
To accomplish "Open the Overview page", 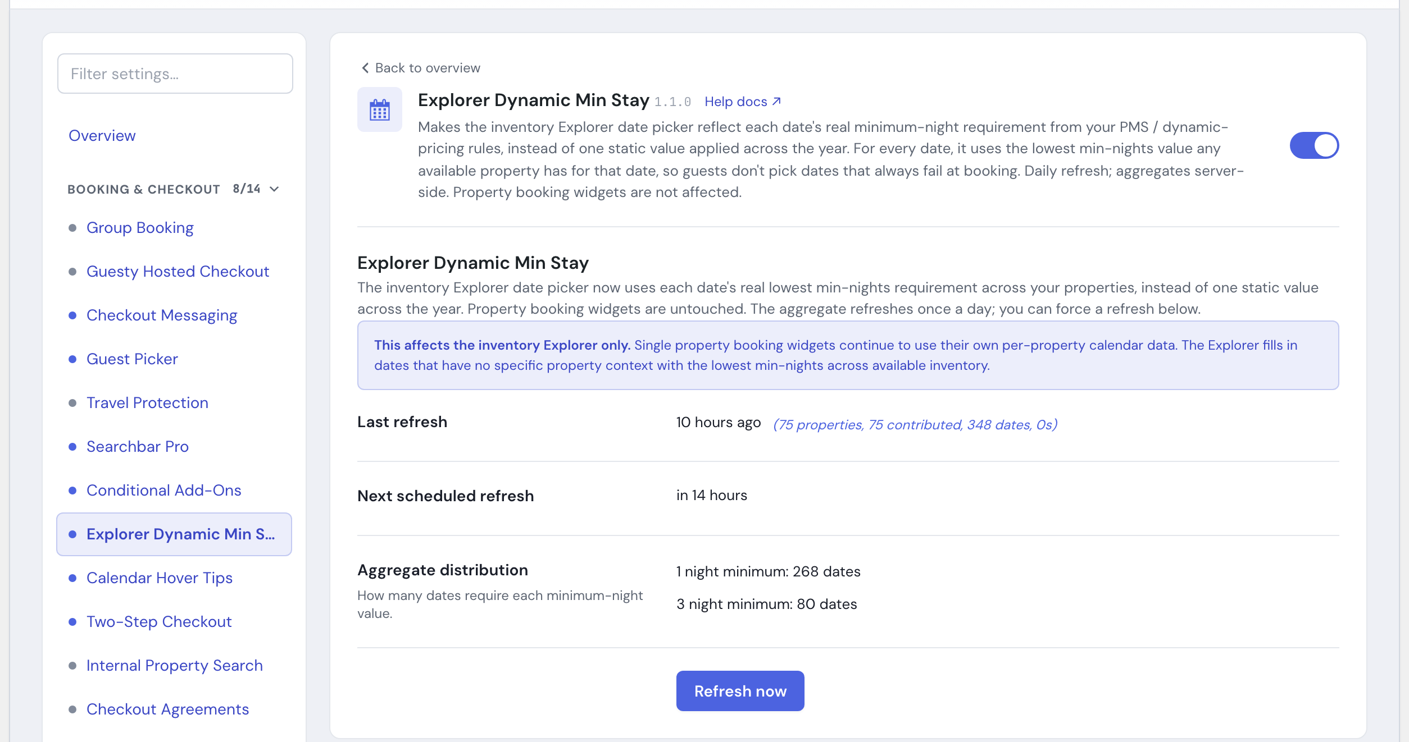I will pos(102,135).
